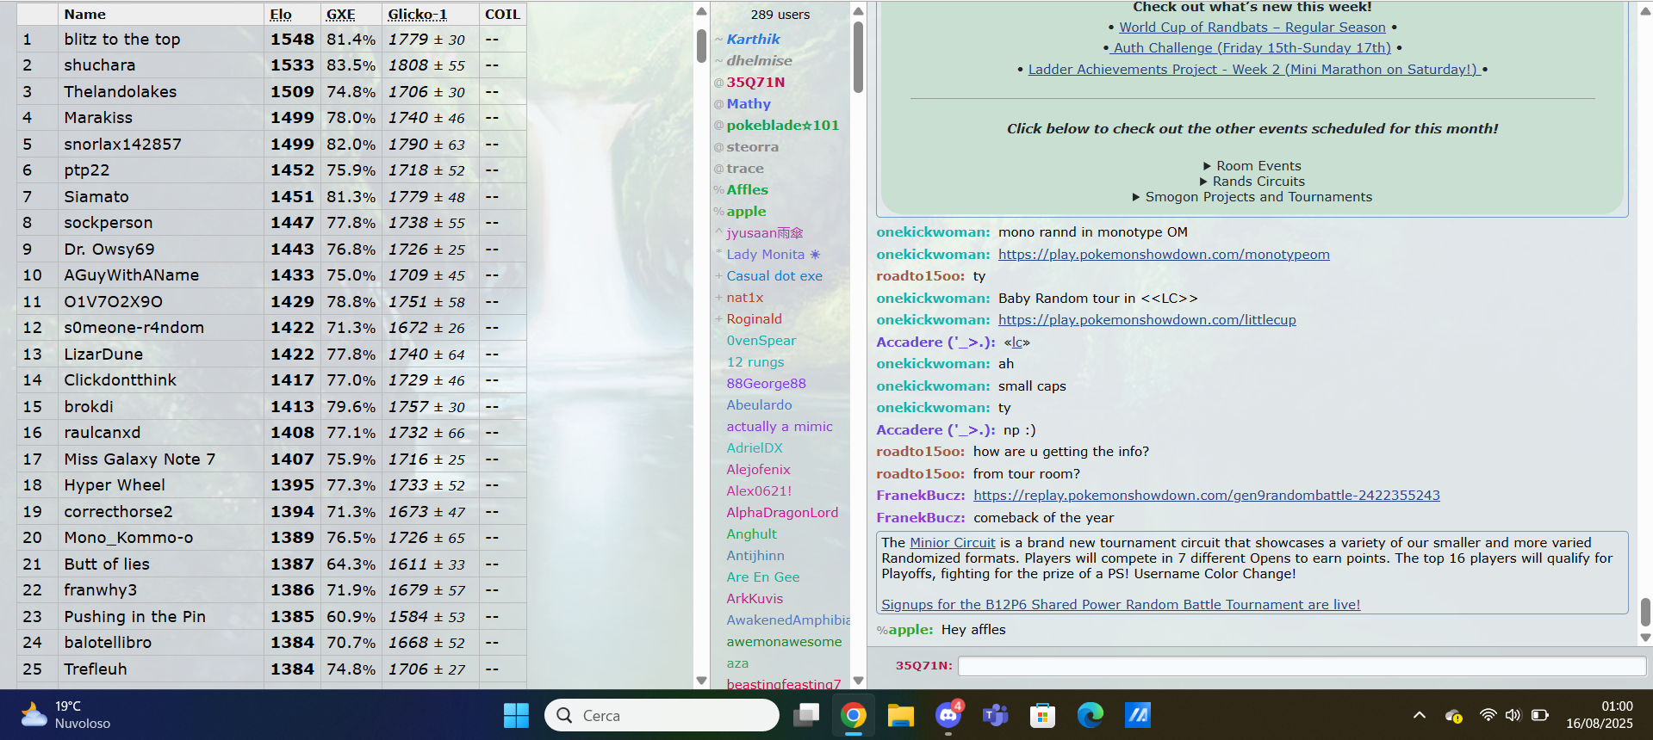Open the Microsoft Store taskbar icon
The image size is (1653, 740).
click(1042, 715)
